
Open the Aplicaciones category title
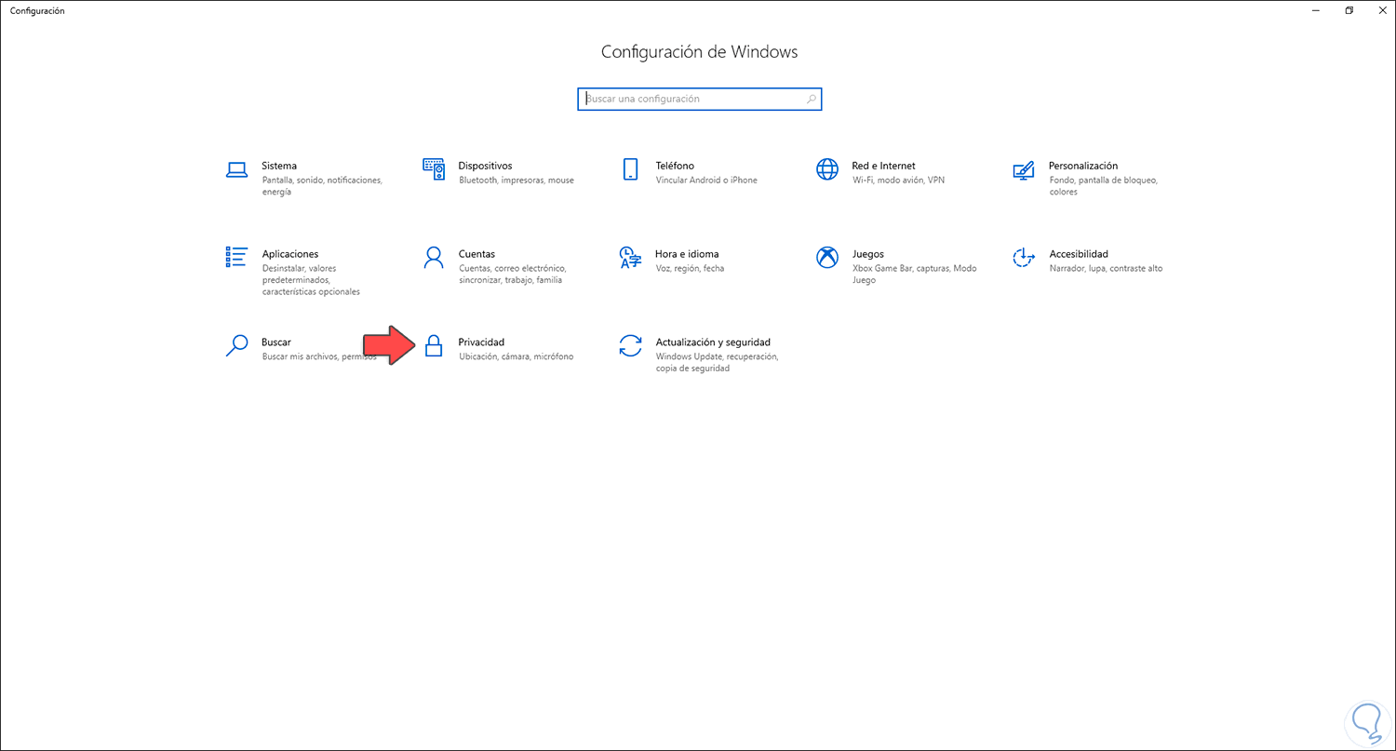[290, 254]
